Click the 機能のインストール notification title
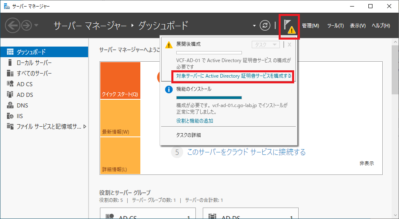Screen dimensions: 399x219 coord(194,89)
